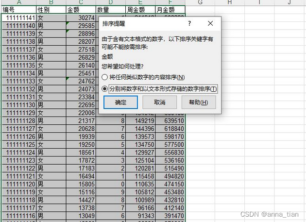Click the 数里 header cell
Image resolution: width=306 pixels, height=222 pixels.
click(x=111, y=10)
